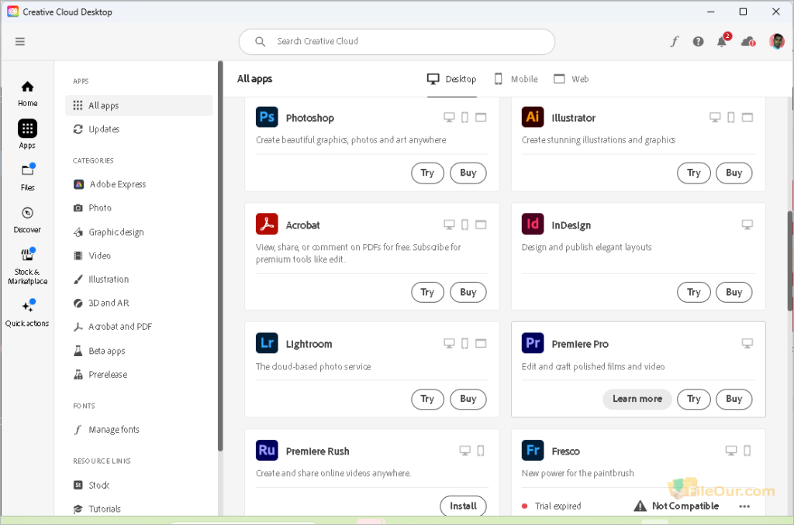This screenshot has width=794, height=525.
Task: Open your profile avatar picture
Action: point(776,41)
